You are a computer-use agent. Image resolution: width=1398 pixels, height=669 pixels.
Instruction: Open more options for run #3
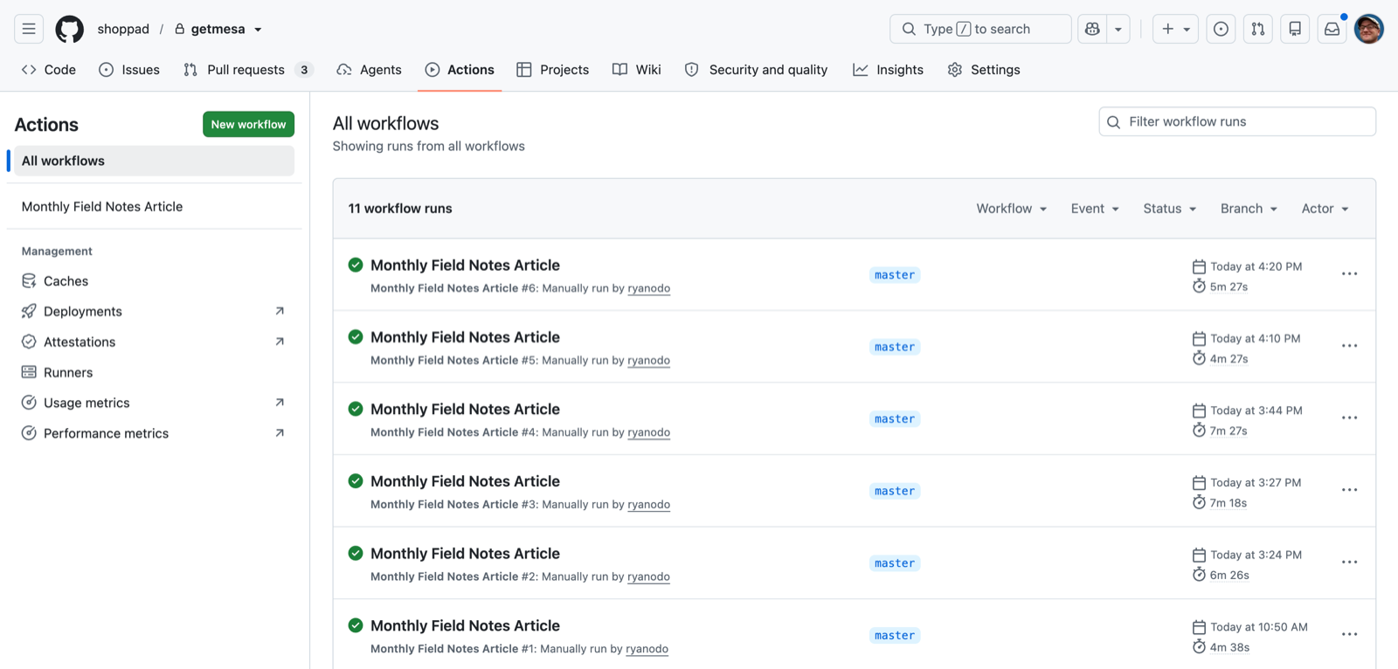(1349, 491)
